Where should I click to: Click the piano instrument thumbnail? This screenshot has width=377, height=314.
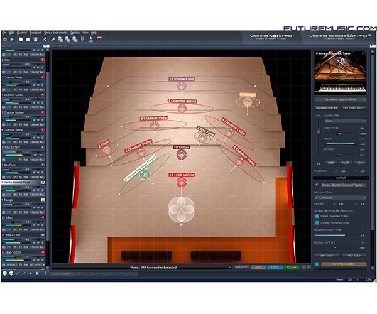click(x=341, y=73)
